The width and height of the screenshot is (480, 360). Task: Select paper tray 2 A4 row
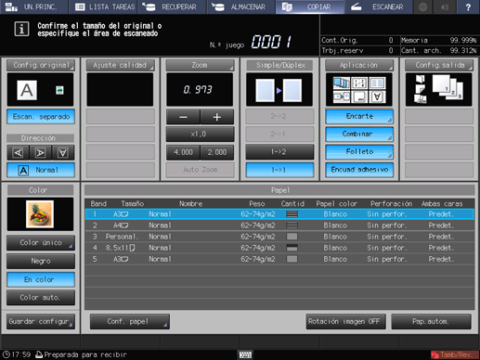[x=279, y=225]
